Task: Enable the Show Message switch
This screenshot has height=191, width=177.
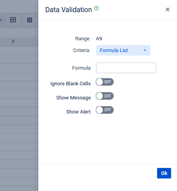Action: coord(105,96)
